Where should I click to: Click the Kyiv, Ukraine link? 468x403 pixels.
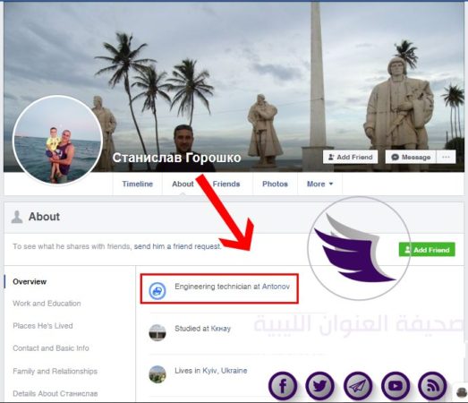click(x=225, y=371)
